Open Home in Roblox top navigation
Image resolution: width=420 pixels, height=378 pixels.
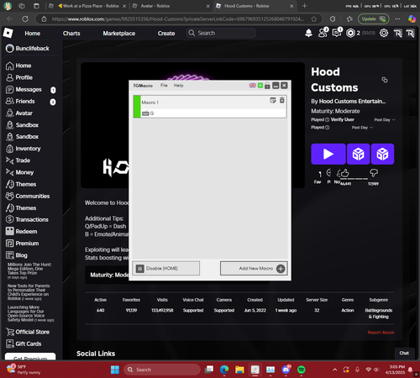pos(33,34)
